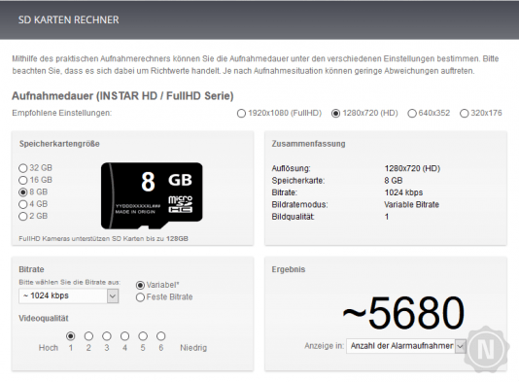Click the Speicherkartengröße panel heading
The height and width of the screenshot is (382, 519).
pos(59,144)
